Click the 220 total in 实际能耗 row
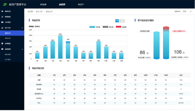This screenshot has width=195, height=111. (x=181, y=85)
